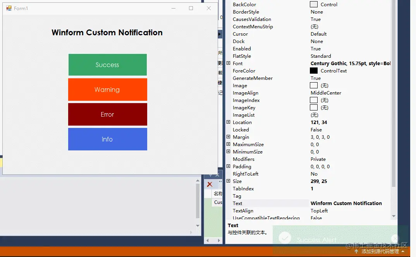Image resolution: width=416 pixels, height=257 pixels.
Task: Expand the Size property node
Action: 229,181
